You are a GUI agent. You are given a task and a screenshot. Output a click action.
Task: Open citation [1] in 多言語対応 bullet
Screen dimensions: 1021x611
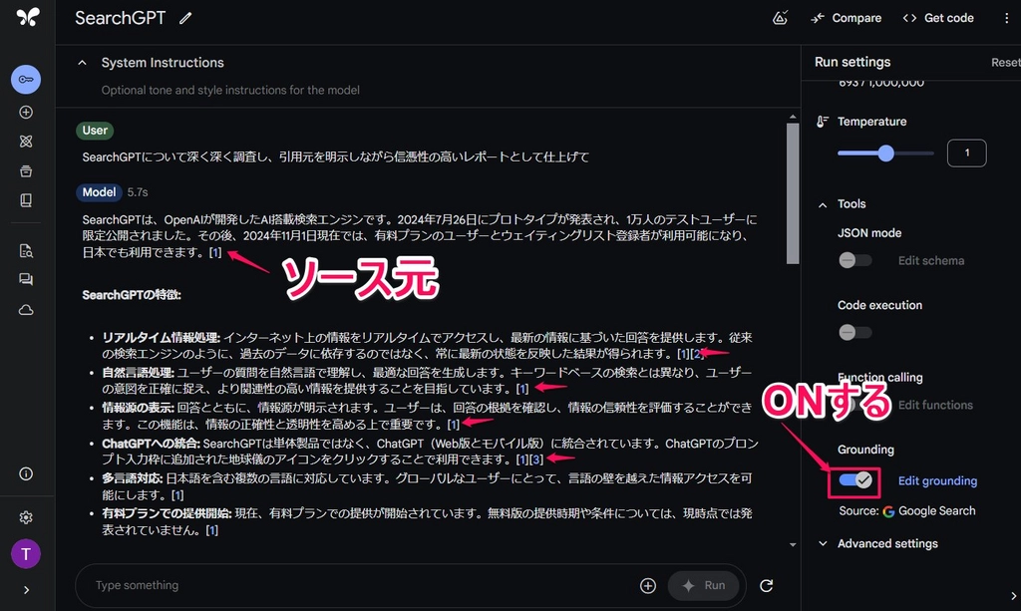tap(177, 495)
